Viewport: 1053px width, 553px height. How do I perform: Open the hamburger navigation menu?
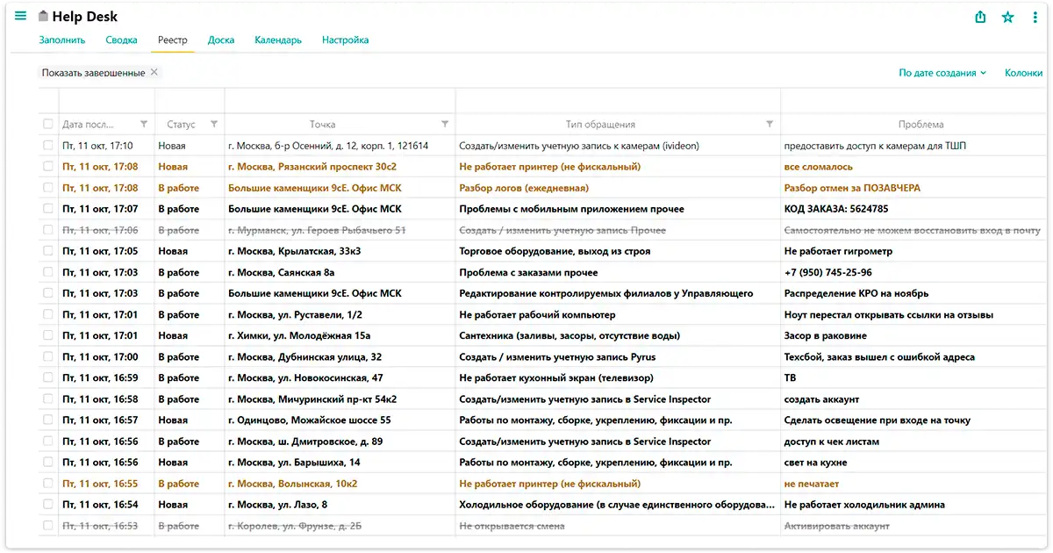pyautogui.click(x=21, y=17)
